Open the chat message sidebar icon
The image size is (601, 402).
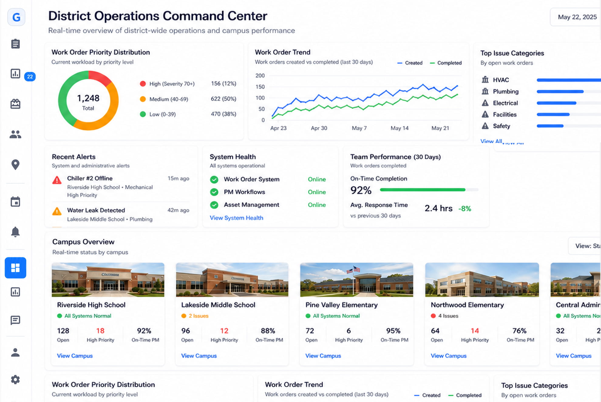point(15,320)
